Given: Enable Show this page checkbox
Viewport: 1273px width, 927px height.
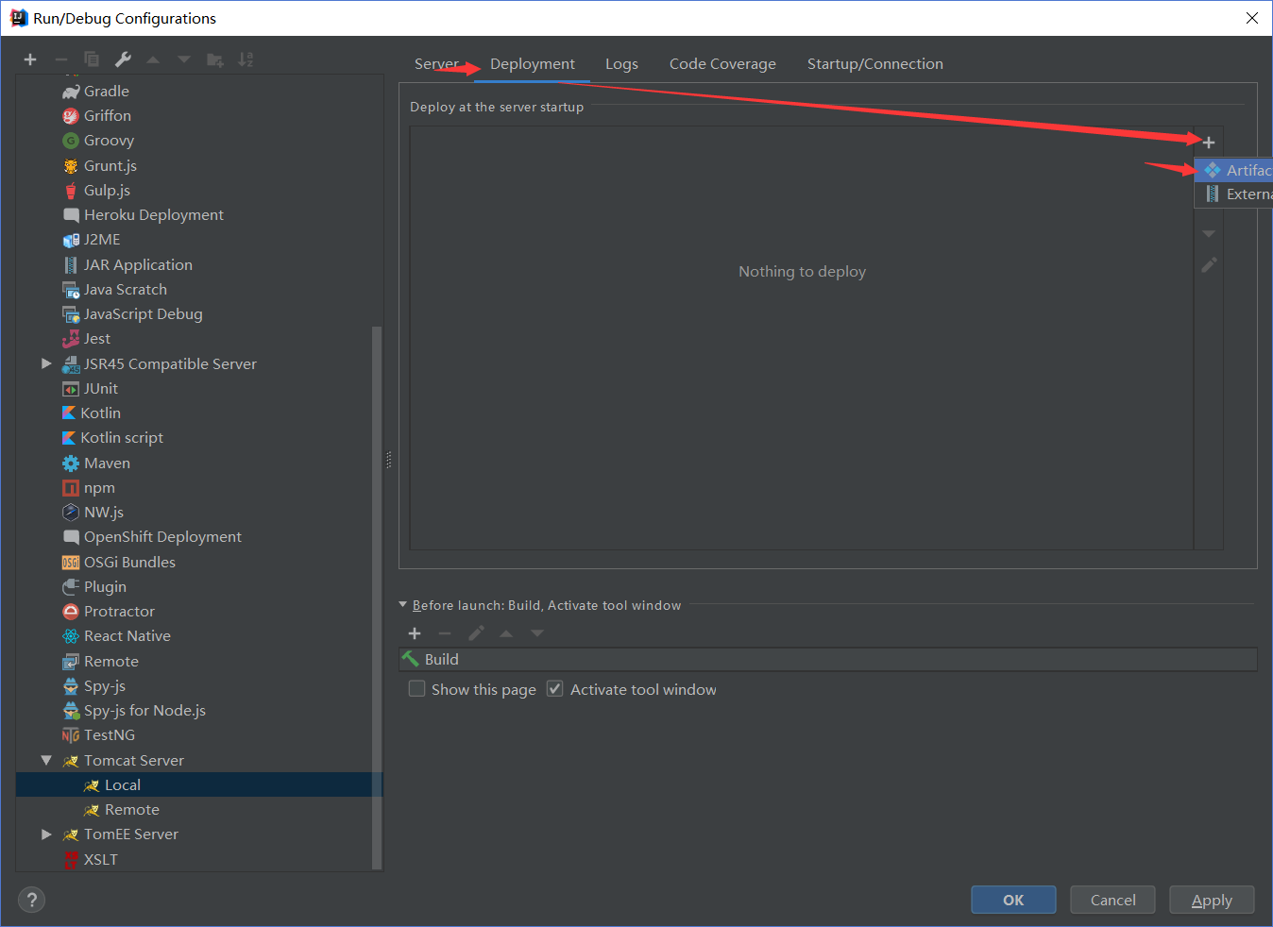Looking at the screenshot, I should [x=416, y=689].
